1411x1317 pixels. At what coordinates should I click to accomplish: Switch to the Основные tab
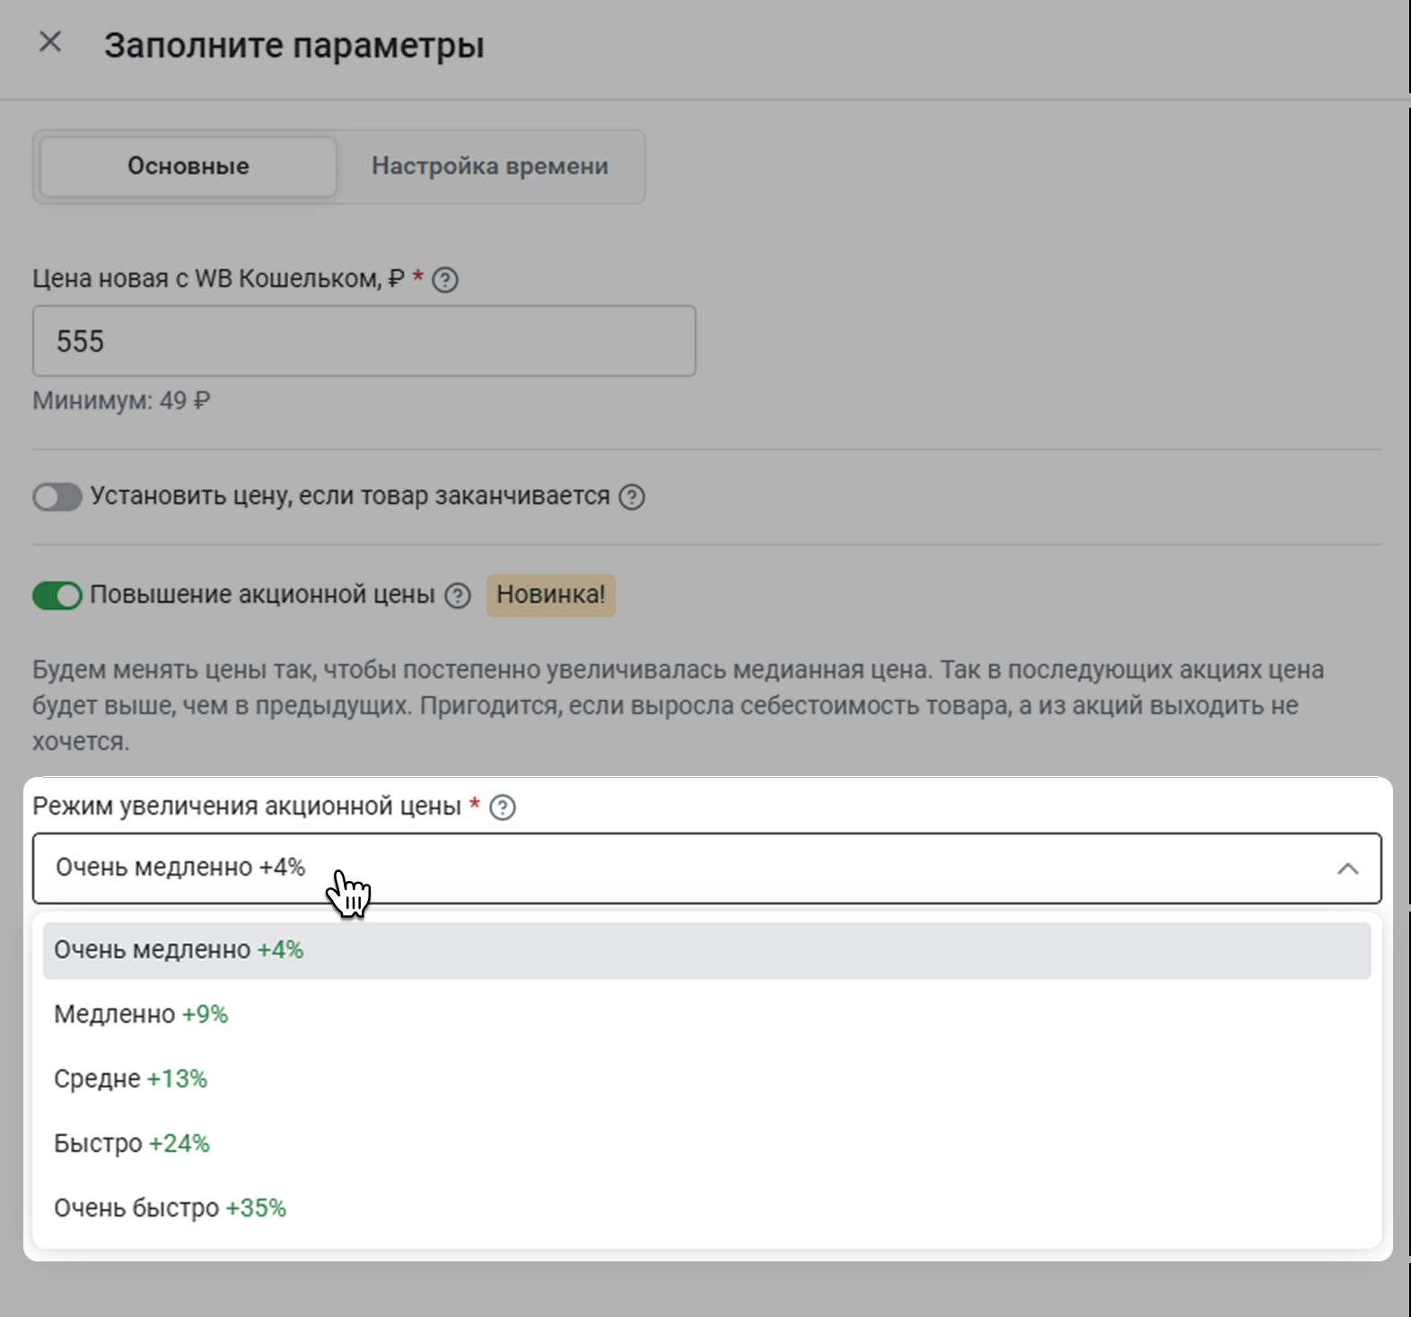188,166
